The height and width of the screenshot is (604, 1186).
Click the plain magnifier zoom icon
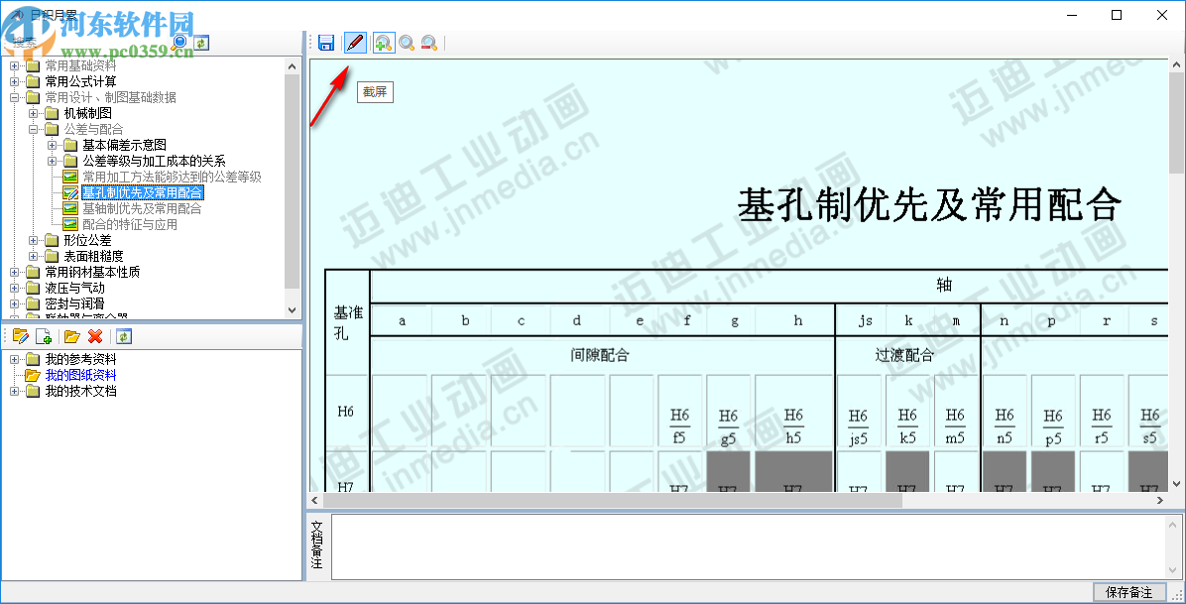pos(406,43)
